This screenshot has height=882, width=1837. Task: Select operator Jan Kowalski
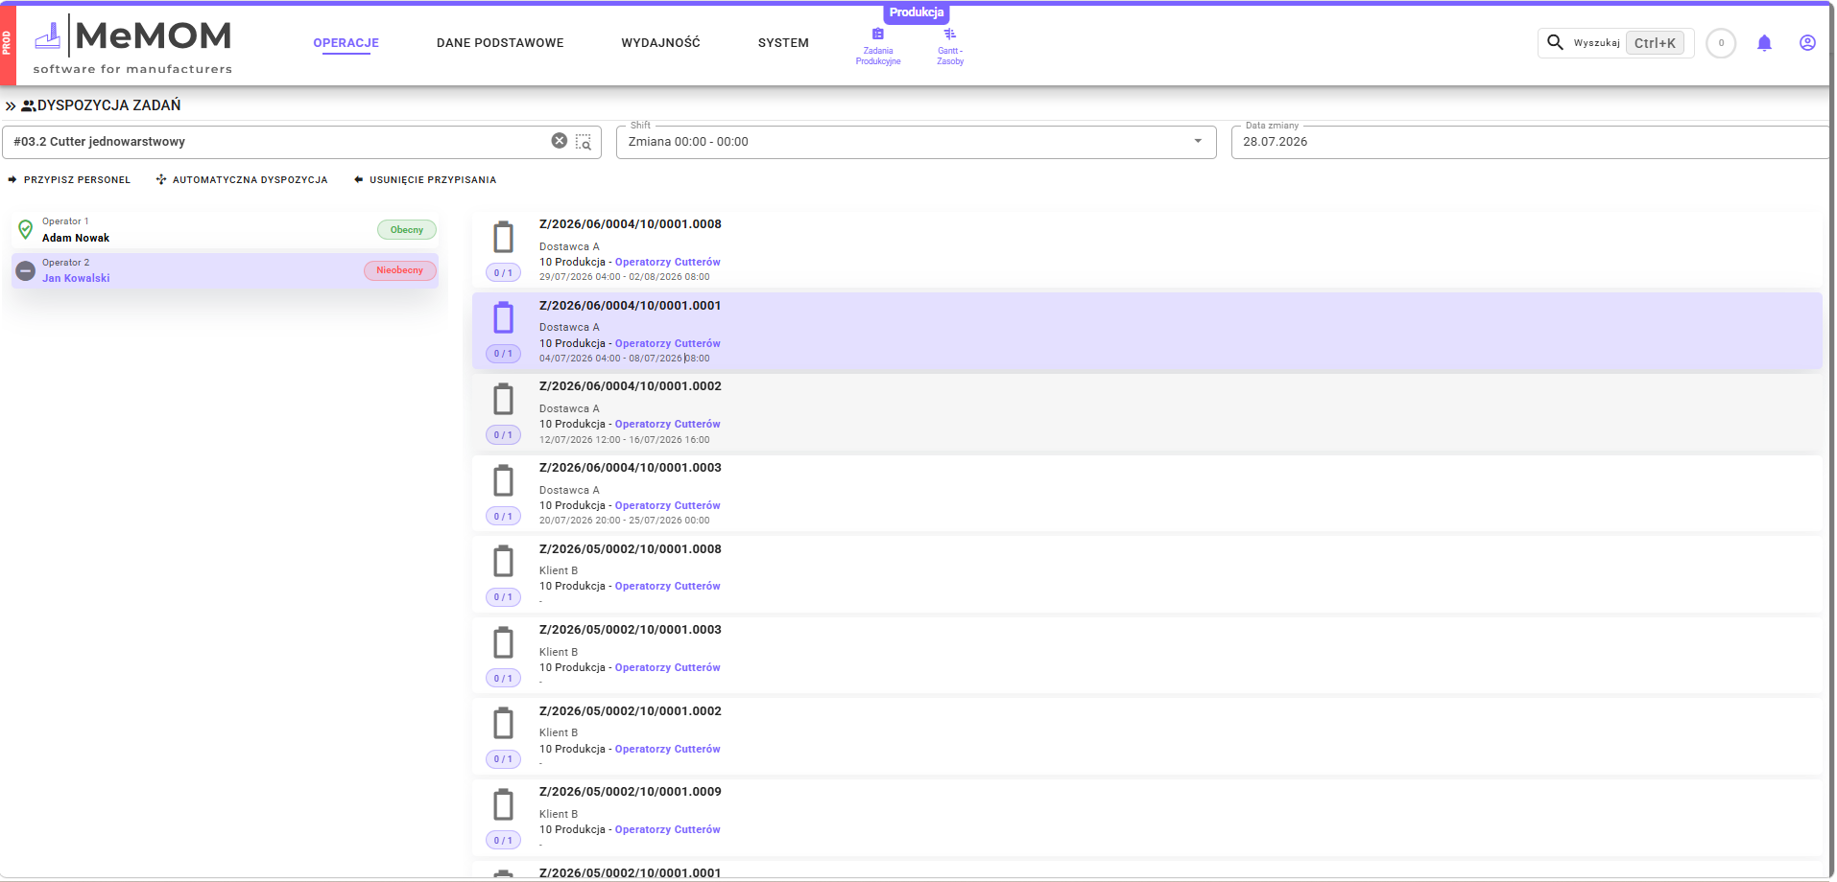tap(225, 270)
